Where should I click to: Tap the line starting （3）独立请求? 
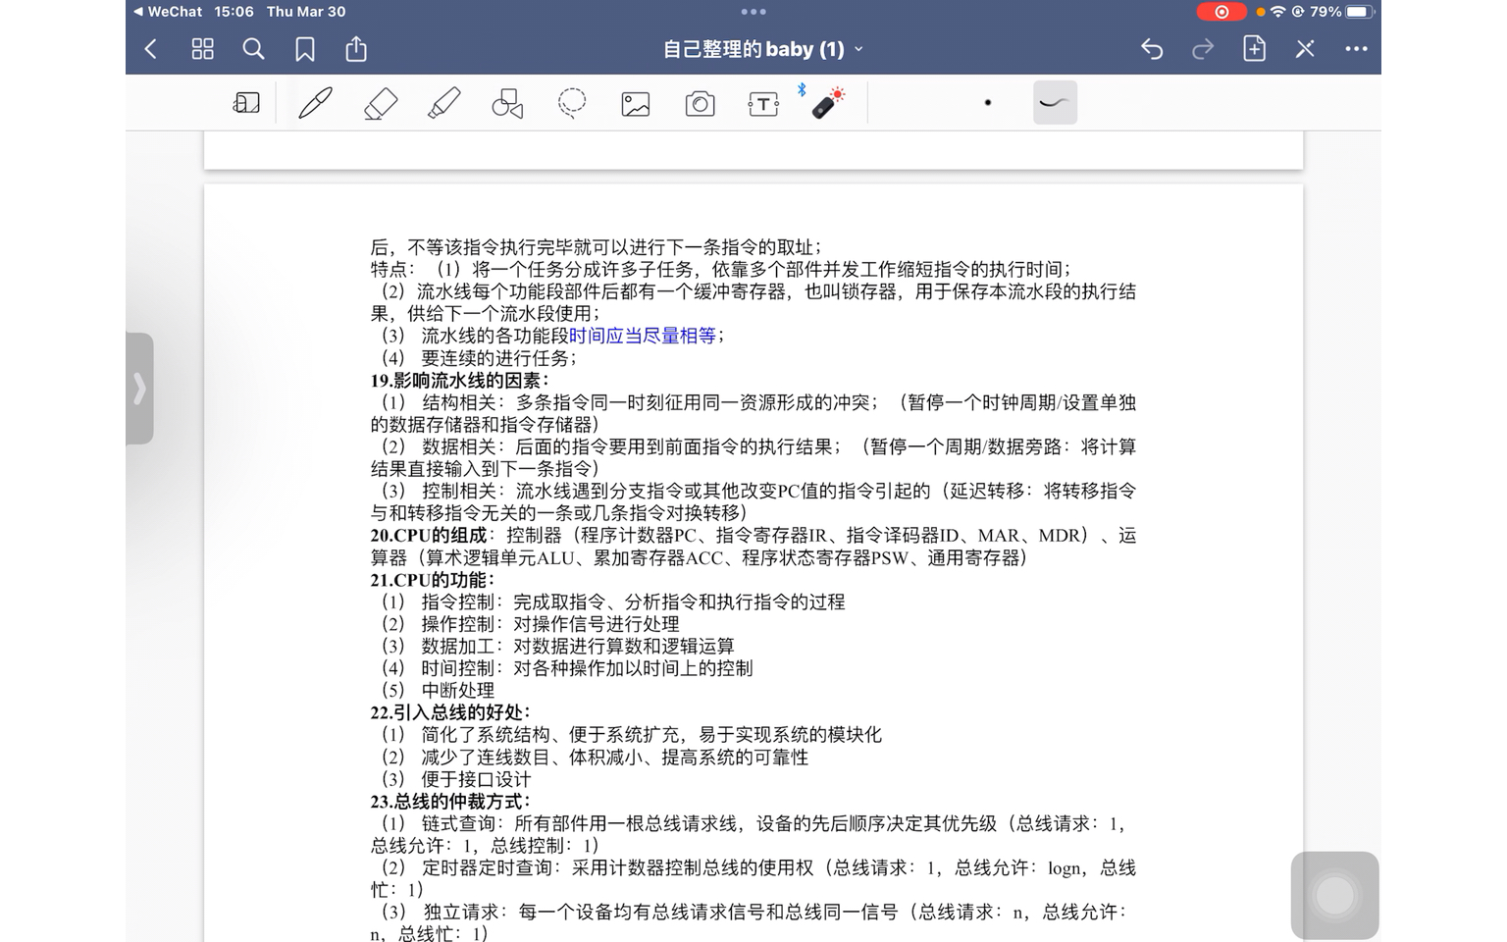(753, 912)
